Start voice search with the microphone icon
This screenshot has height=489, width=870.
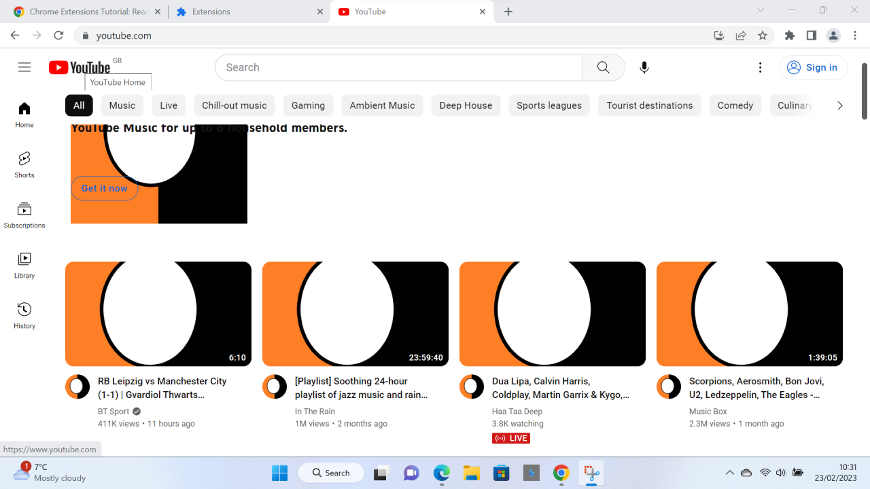pyautogui.click(x=644, y=67)
